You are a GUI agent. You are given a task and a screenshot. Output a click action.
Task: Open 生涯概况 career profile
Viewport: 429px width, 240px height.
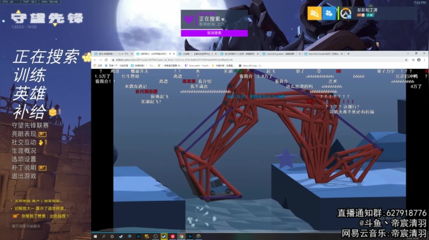point(24,151)
